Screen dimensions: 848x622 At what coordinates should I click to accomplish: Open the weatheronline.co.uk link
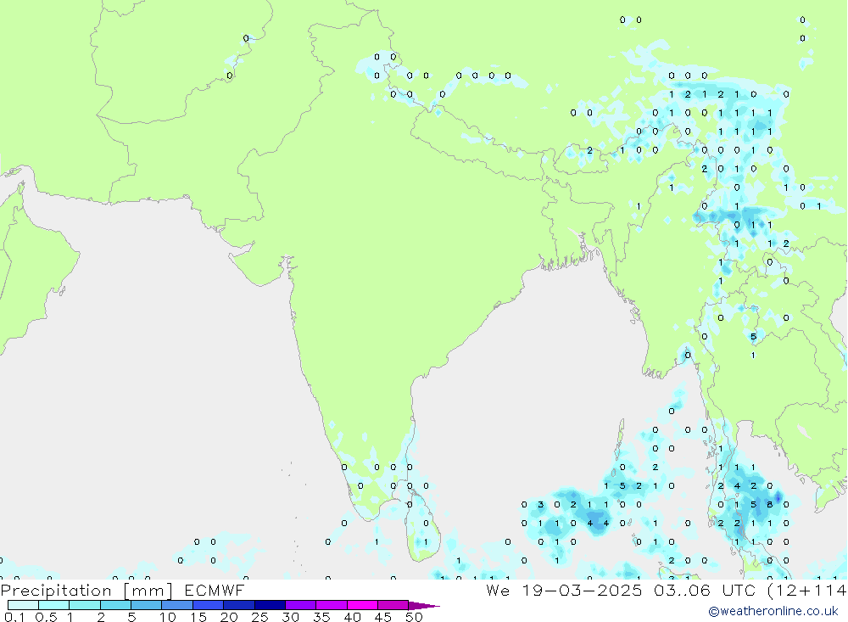(x=773, y=611)
